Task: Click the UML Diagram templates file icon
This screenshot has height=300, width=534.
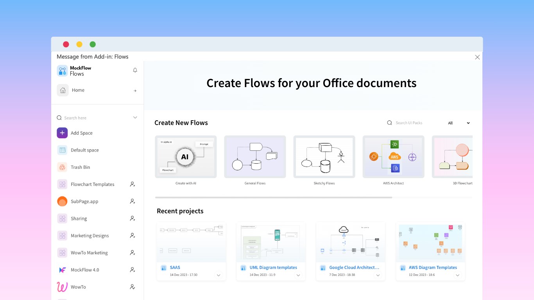Action: (244, 268)
